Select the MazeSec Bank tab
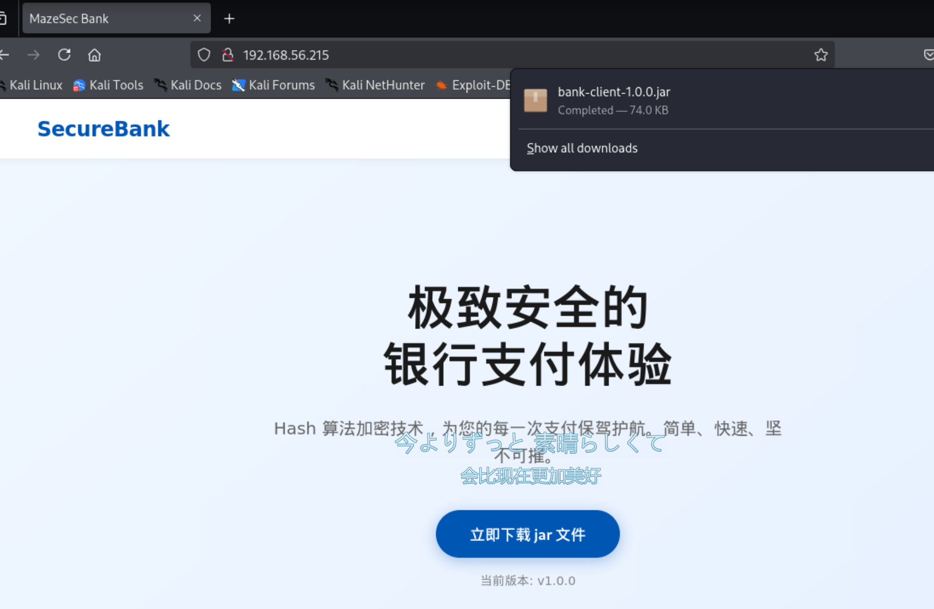The image size is (934, 609). click(100, 19)
